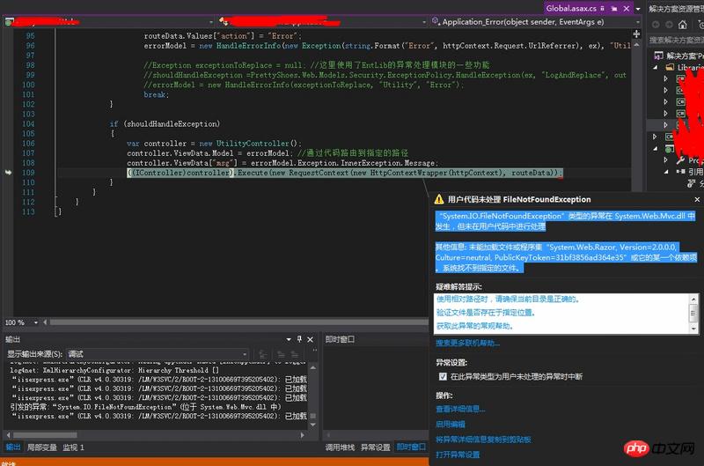The width and height of the screenshot is (704, 466).
Task: Pin the Global.asax.cs tab
Action: pos(603,8)
